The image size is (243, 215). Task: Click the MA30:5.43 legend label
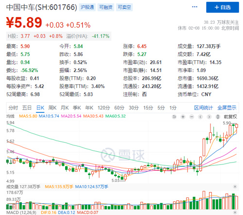(x=93, y=116)
